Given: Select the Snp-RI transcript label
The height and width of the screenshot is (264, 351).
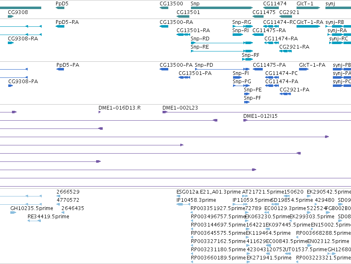Looking at the screenshot, I should [240, 30].
